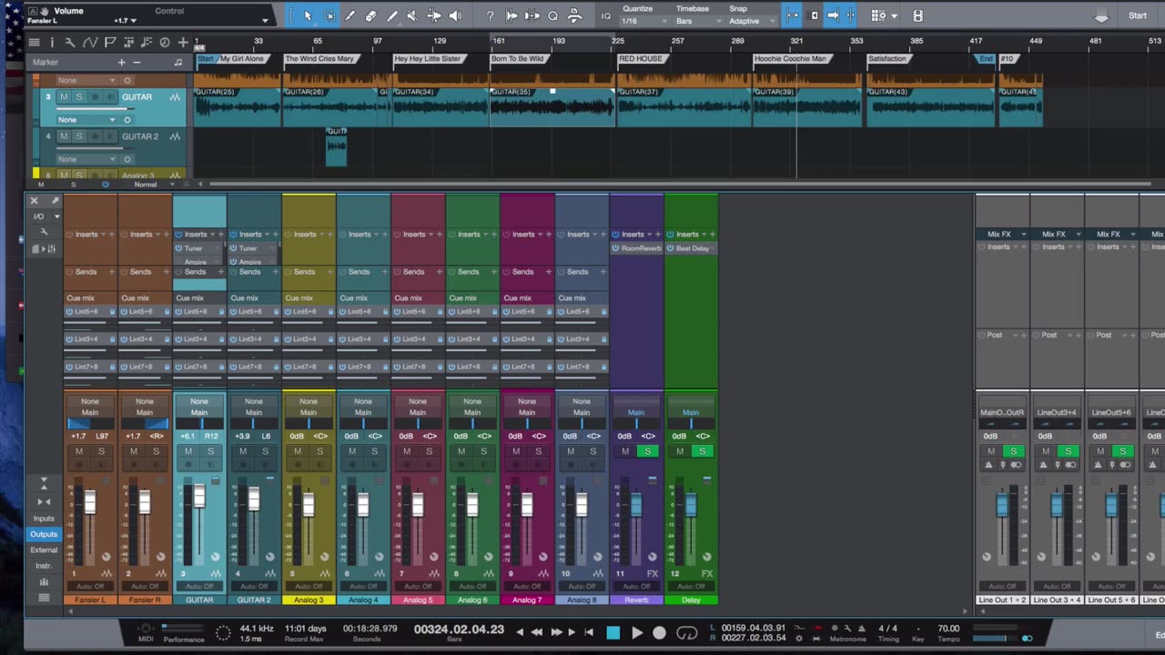The image size is (1165, 655).
Task: Click the Stop transport button
Action: (613, 632)
